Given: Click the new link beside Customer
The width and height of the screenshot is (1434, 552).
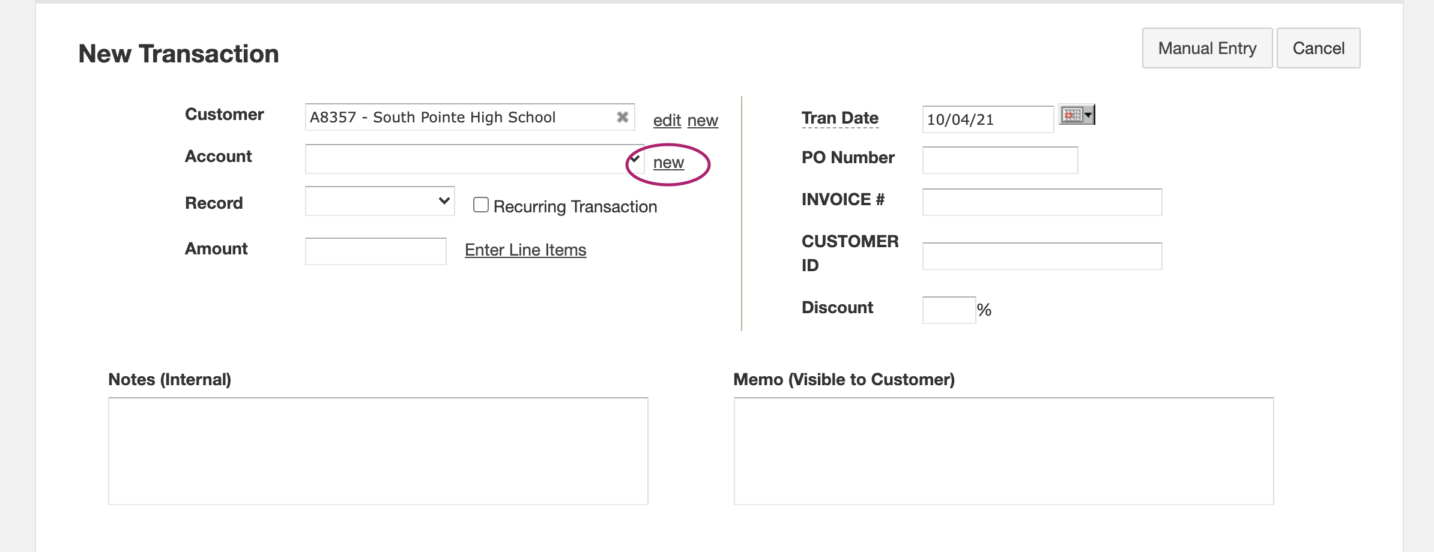Looking at the screenshot, I should 703,121.
